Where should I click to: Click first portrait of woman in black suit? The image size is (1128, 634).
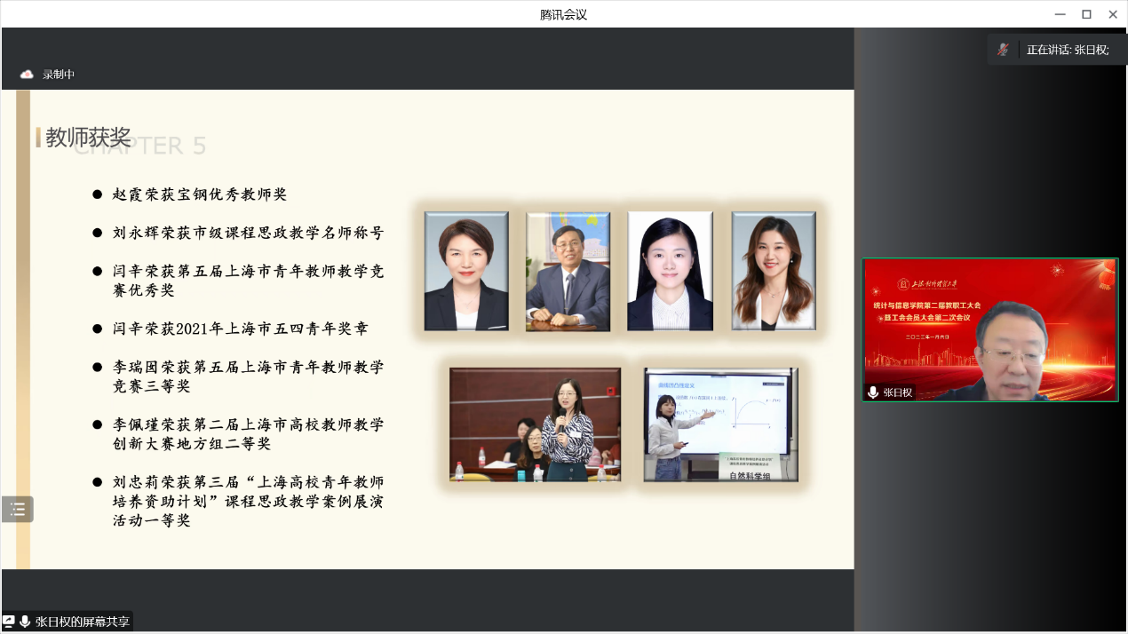(x=466, y=271)
